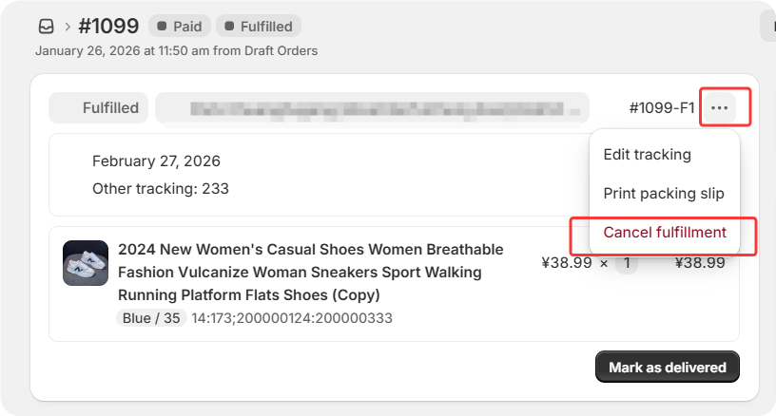The height and width of the screenshot is (416, 776).
Task: Click the Mark as delivered button
Action: click(668, 368)
